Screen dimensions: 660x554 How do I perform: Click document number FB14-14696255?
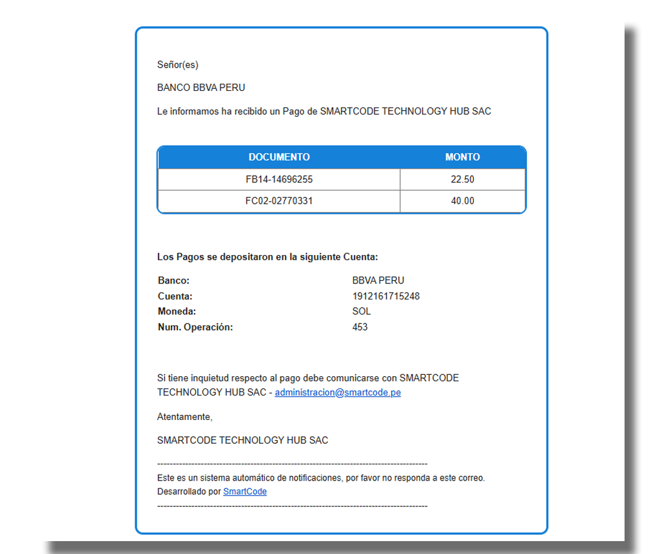click(280, 179)
